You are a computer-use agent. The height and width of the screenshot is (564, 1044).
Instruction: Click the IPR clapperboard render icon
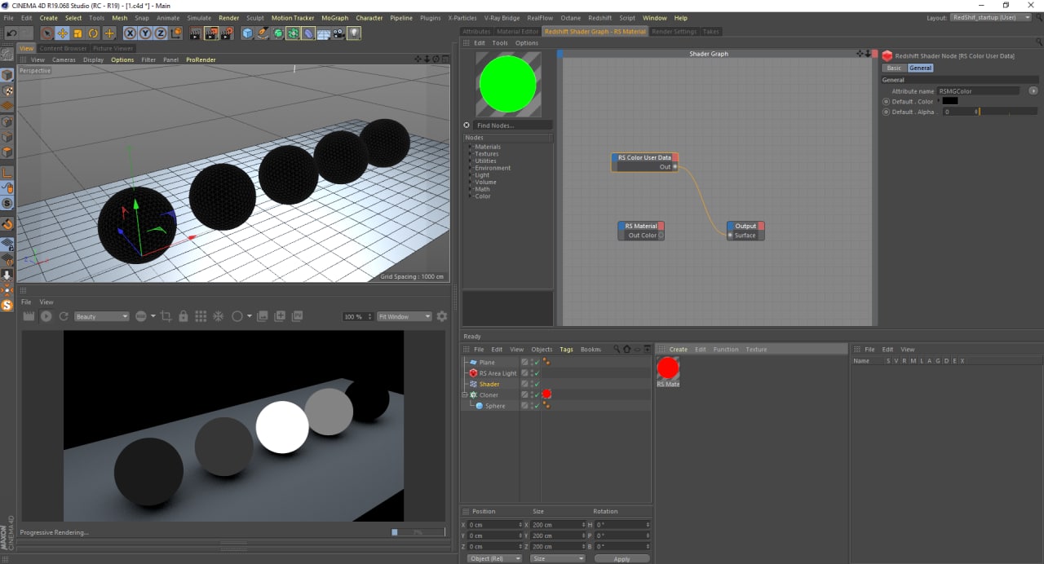(x=29, y=316)
